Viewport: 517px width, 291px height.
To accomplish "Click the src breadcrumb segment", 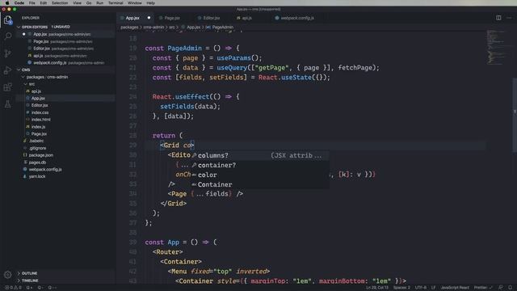I will tap(172, 27).
